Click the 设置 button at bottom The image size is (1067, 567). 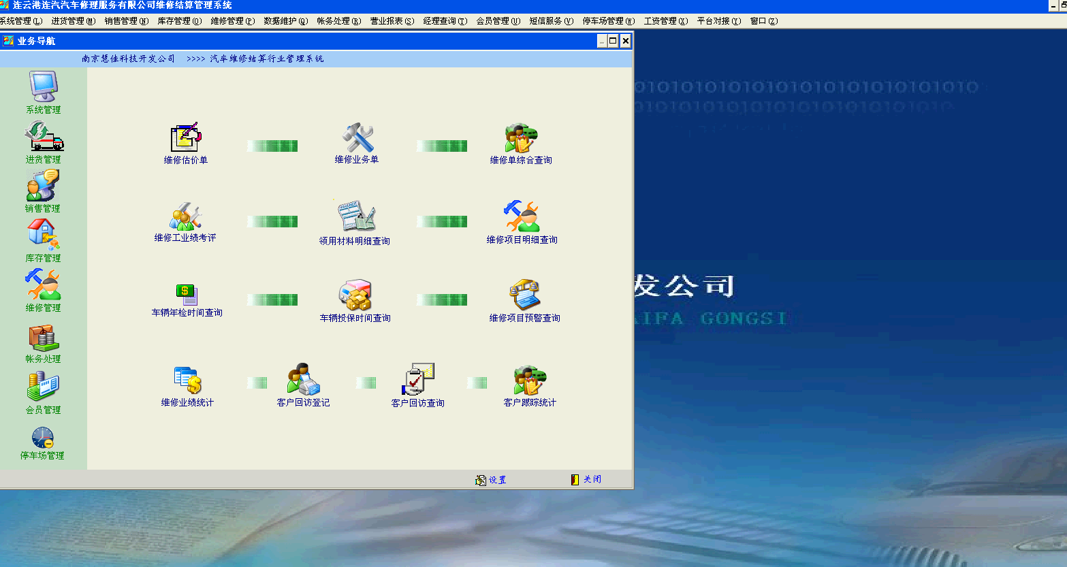click(491, 480)
